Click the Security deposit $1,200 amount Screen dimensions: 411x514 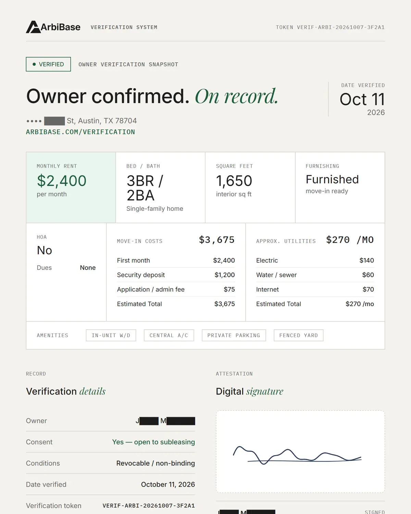pyautogui.click(x=225, y=275)
